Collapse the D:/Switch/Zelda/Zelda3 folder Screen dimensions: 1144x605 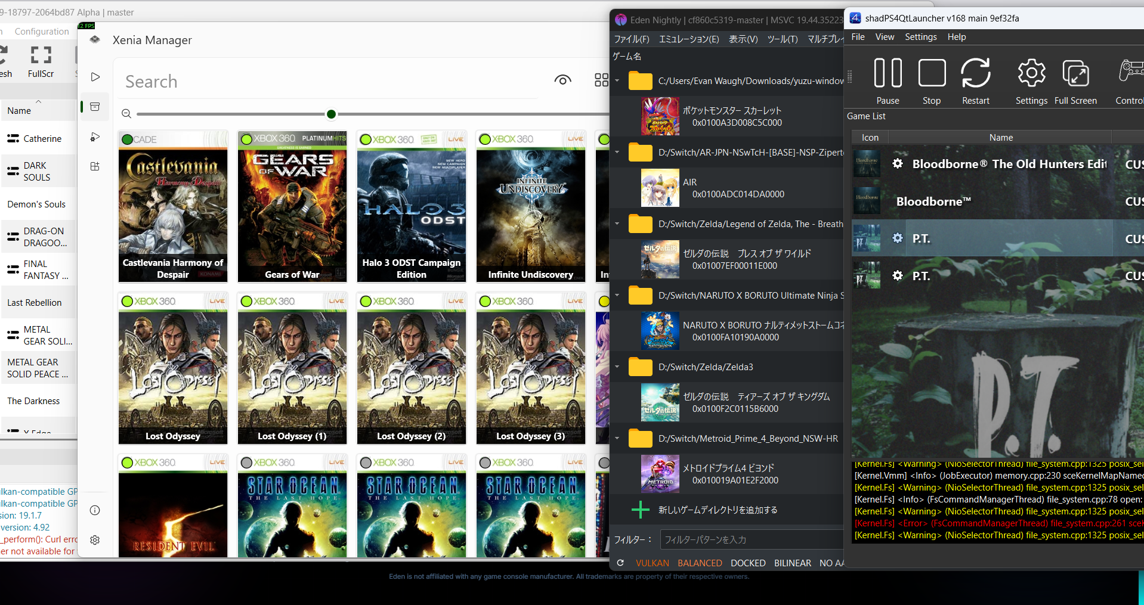click(x=617, y=367)
